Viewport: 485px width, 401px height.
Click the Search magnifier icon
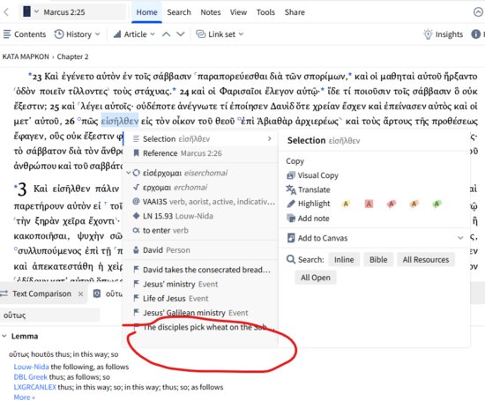[291, 259]
